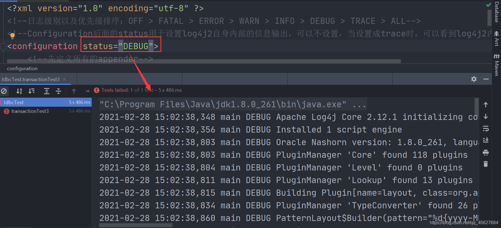Image resolution: width=501 pixels, height=228 pixels.
Task: Toggle scroll to end of console
Action: click(x=486, y=140)
